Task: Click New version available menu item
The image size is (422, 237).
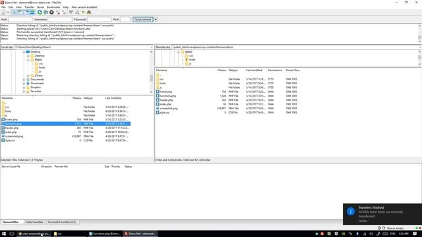Action: [x=84, y=7]
